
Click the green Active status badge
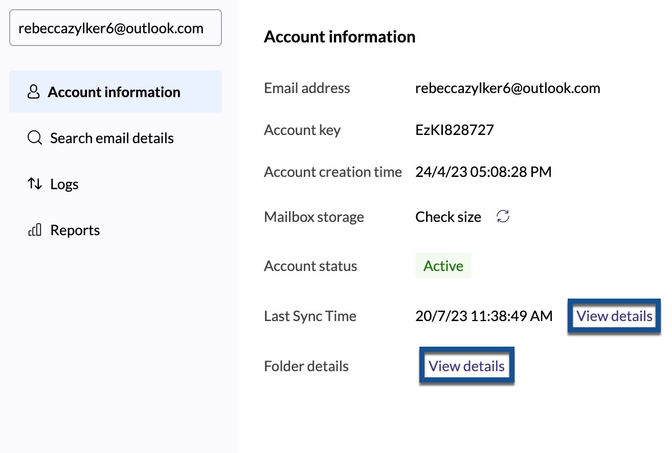pyautogui.click(x=443, y=266)
